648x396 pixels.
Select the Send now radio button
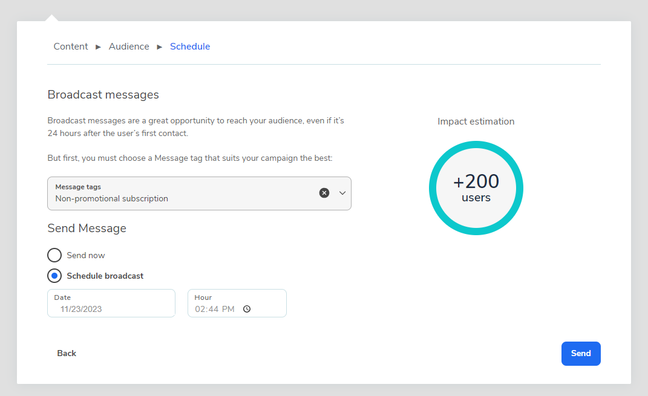coord(54,255)
